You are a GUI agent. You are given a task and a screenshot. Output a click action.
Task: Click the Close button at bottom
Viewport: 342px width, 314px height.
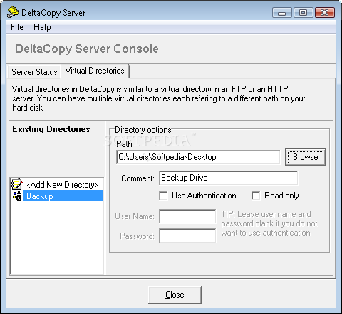(x=175, y=295)
